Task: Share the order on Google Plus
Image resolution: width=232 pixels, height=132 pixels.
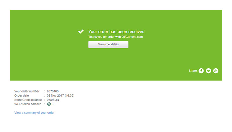Action: [x=216, y=71]
